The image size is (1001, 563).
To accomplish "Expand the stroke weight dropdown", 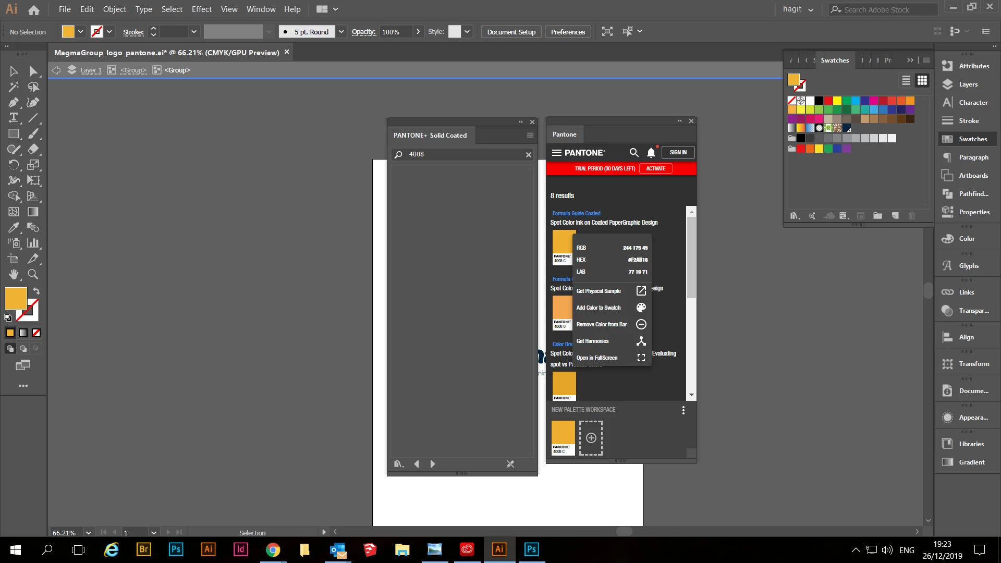I will point(194,32).
